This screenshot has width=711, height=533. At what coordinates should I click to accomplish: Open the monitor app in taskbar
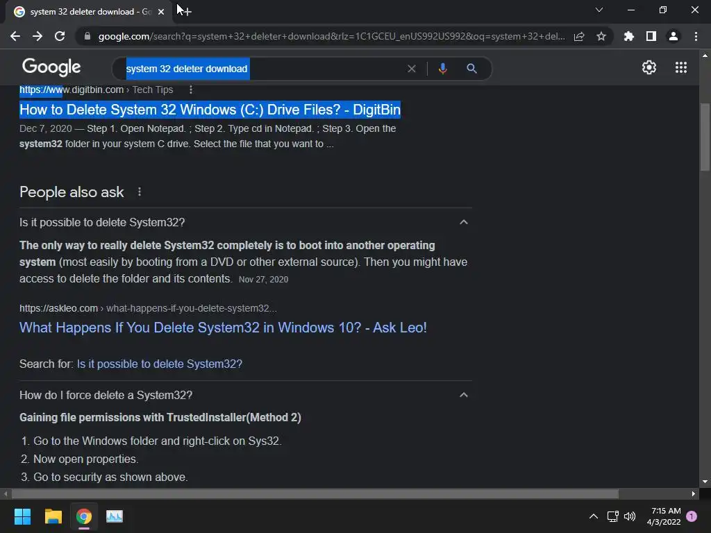pos(115,516)
